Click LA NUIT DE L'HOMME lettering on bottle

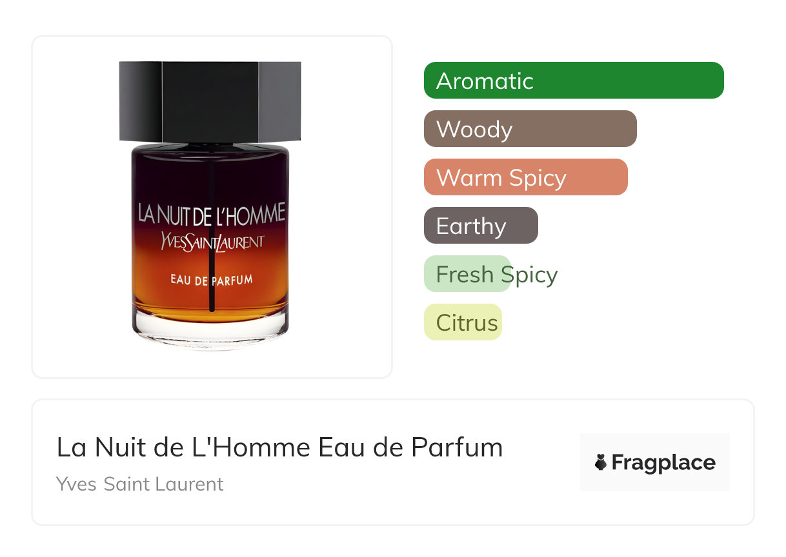click(211, 215)
